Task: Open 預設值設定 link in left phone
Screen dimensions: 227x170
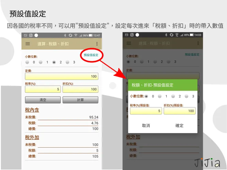Action: pyautogui.click(x=91, y=55)
